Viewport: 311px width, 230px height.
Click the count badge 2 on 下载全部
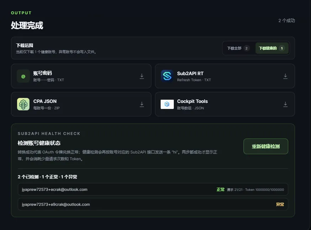point(247,48)
